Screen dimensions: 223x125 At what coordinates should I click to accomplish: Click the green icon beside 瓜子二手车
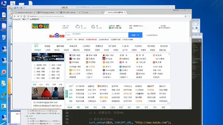pos(70,70)
